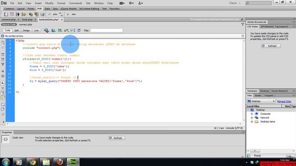Switch to Split view
Screen dimensions: 296x166
(x=17, y=30)
